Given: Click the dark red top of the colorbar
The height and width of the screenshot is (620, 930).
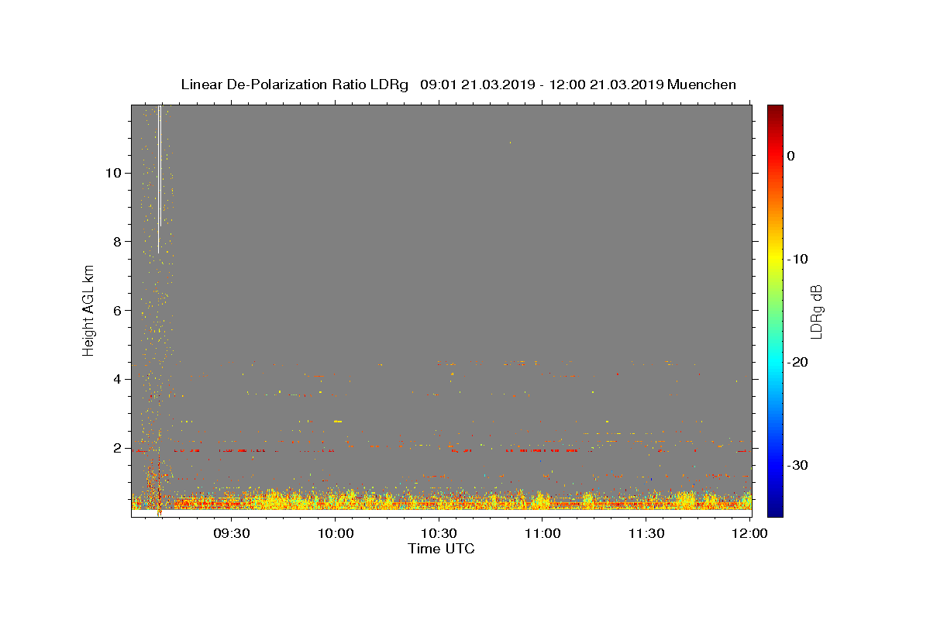Looking at the screenshot, I should point(775,112).
